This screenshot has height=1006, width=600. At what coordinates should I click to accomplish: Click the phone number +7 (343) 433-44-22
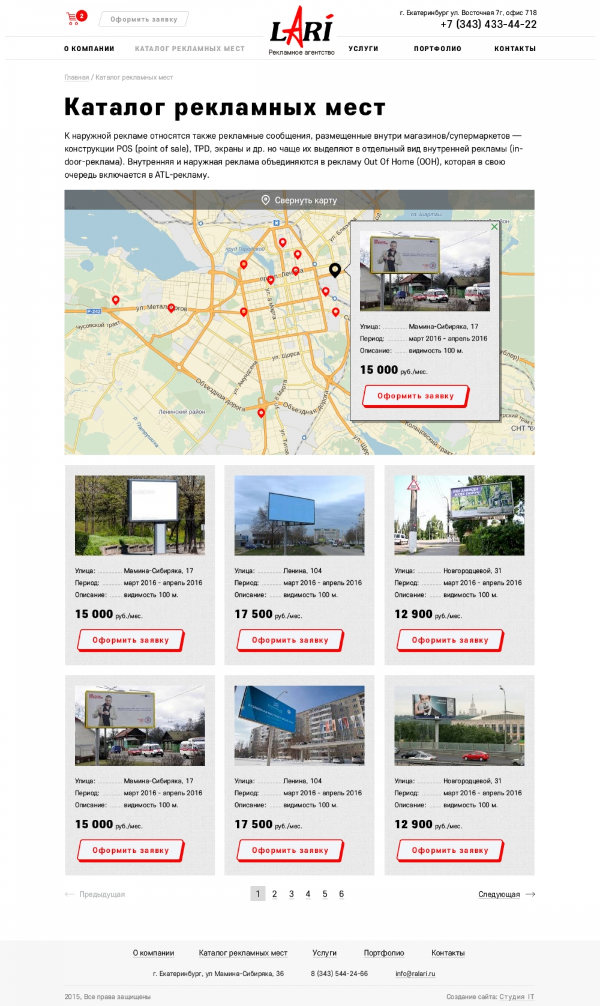coord(488,25)
